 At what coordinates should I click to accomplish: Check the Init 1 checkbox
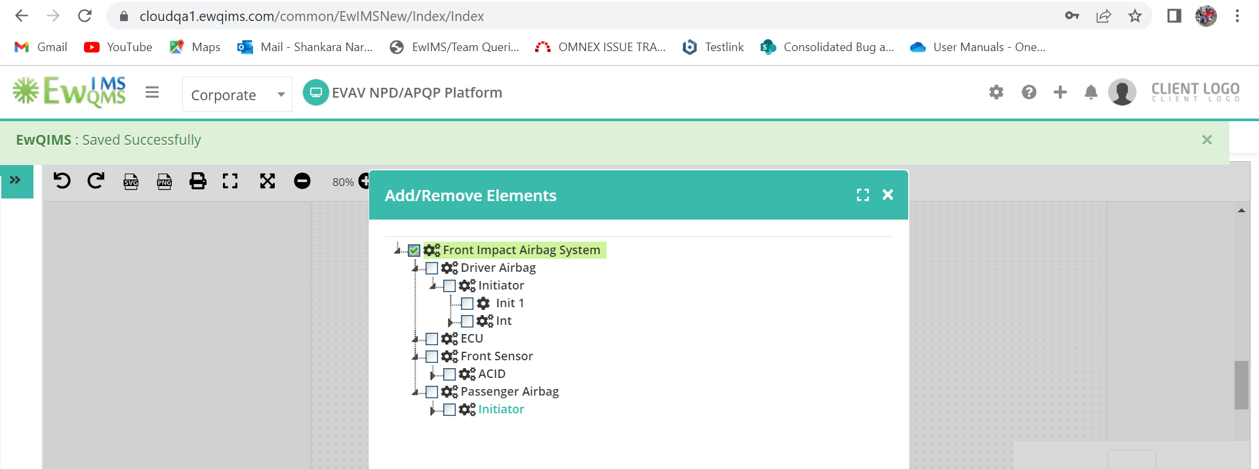coord(467,303)
